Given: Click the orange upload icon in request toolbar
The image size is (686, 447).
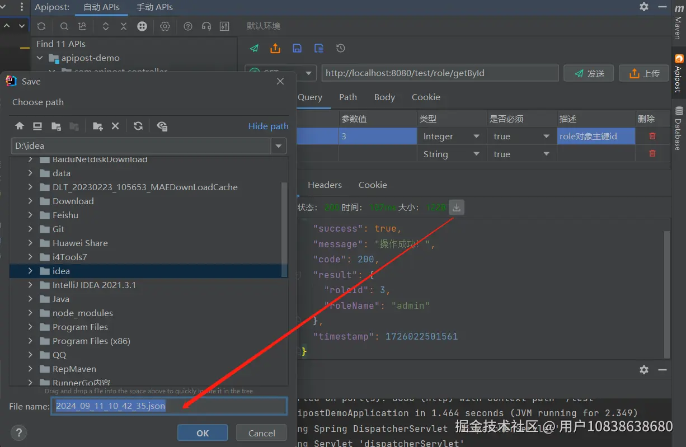Looking at the screenshot, I should [x=275, y=49].
